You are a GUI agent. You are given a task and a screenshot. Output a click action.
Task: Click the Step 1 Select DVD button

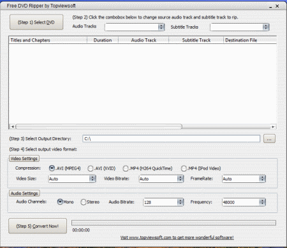36,22
